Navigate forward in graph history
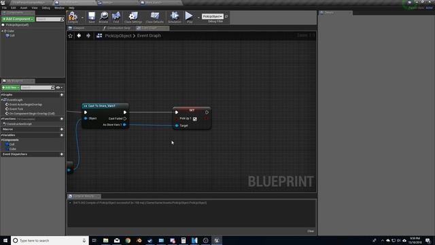This screenshot has height=245, width=435. click(88, 35)
